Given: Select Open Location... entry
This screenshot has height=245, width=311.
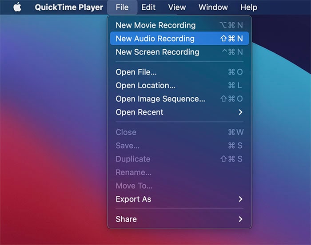Looking at the screenshot, I should tap(179, 85).
